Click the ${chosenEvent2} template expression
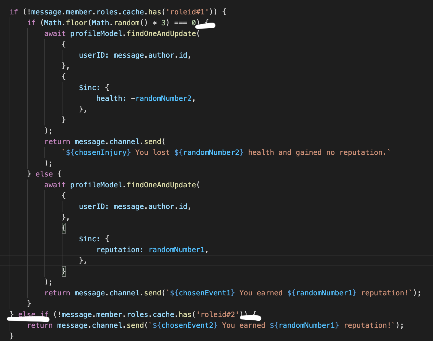This screenshot has width=433, height=341. tap(185, 325)
